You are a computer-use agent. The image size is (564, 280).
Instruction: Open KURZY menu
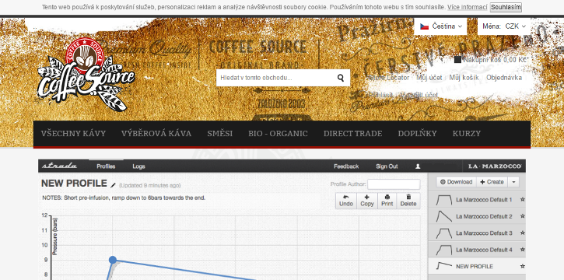click(x=467, y=134)
